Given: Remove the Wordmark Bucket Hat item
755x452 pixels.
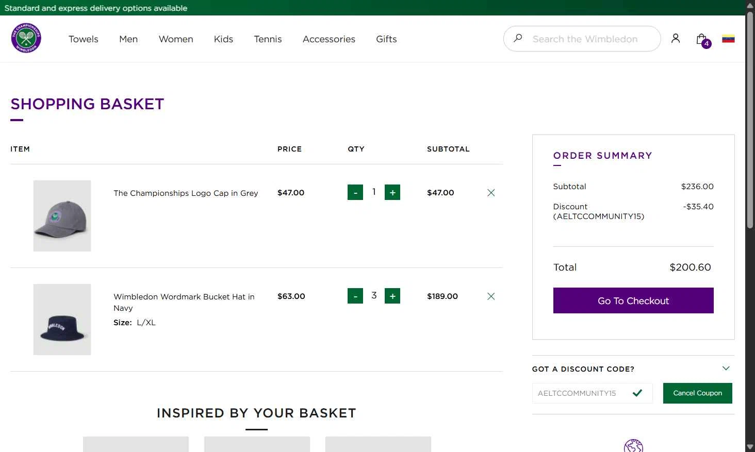Looking at the screenshot, I should (x=491, y=296).
